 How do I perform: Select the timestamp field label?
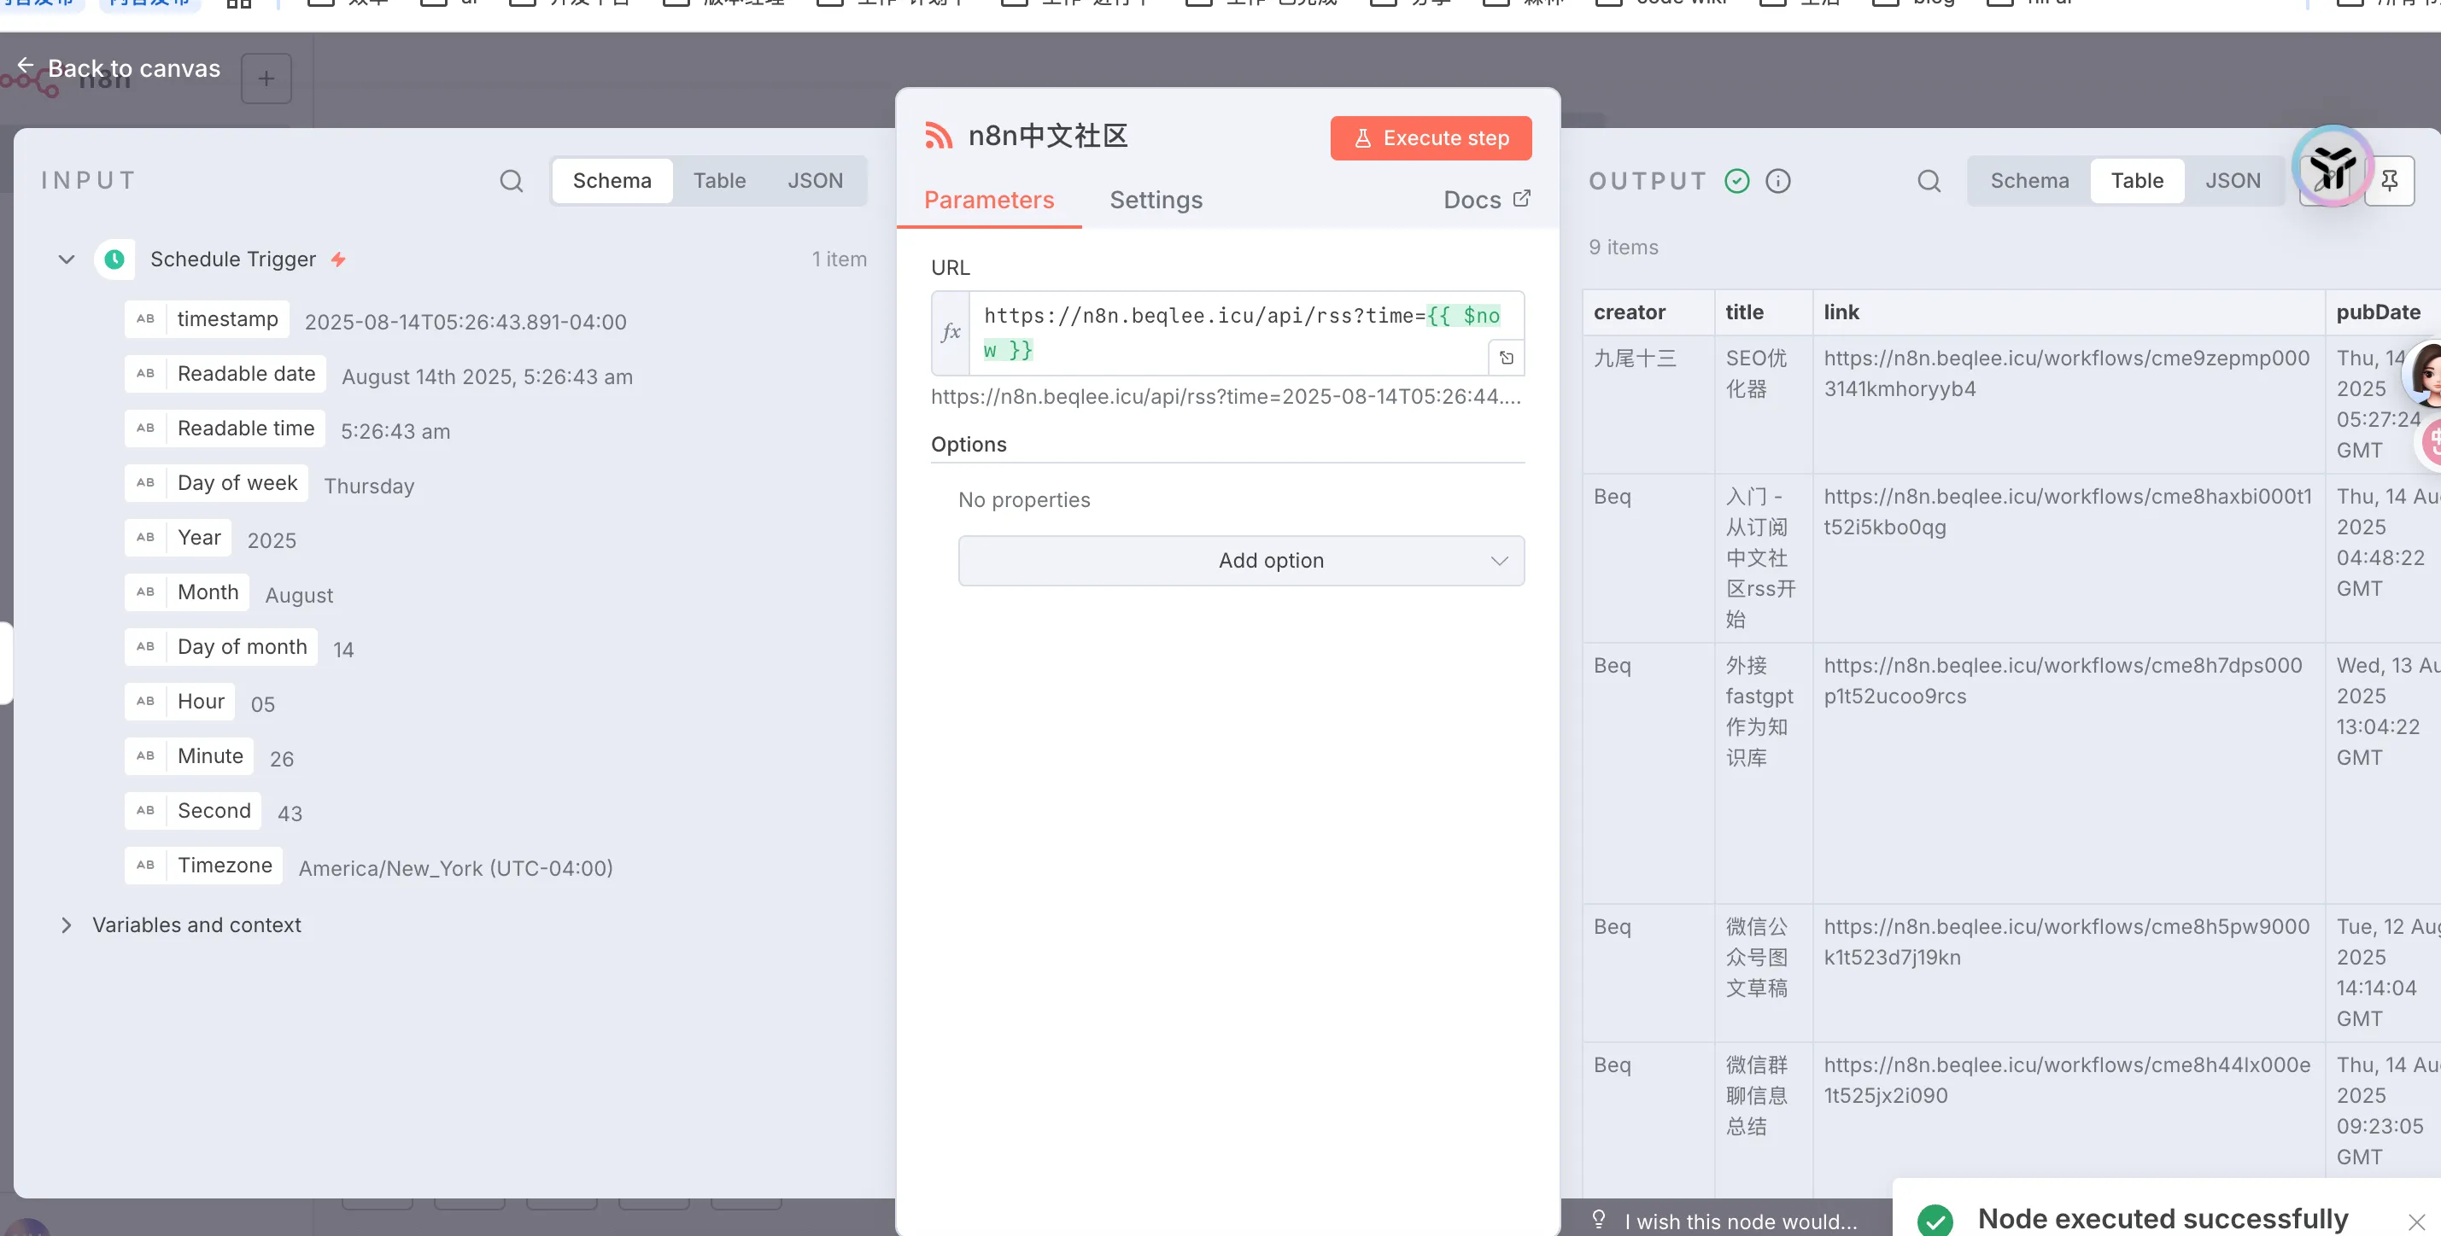pyautogui.click(x=227, y=319)
